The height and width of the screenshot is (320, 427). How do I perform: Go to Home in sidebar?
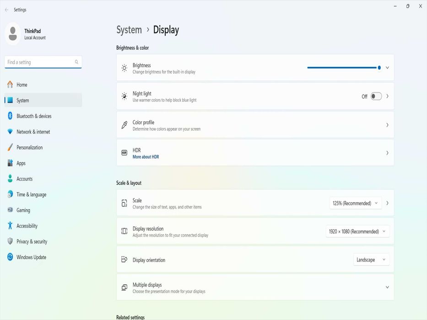43,85
